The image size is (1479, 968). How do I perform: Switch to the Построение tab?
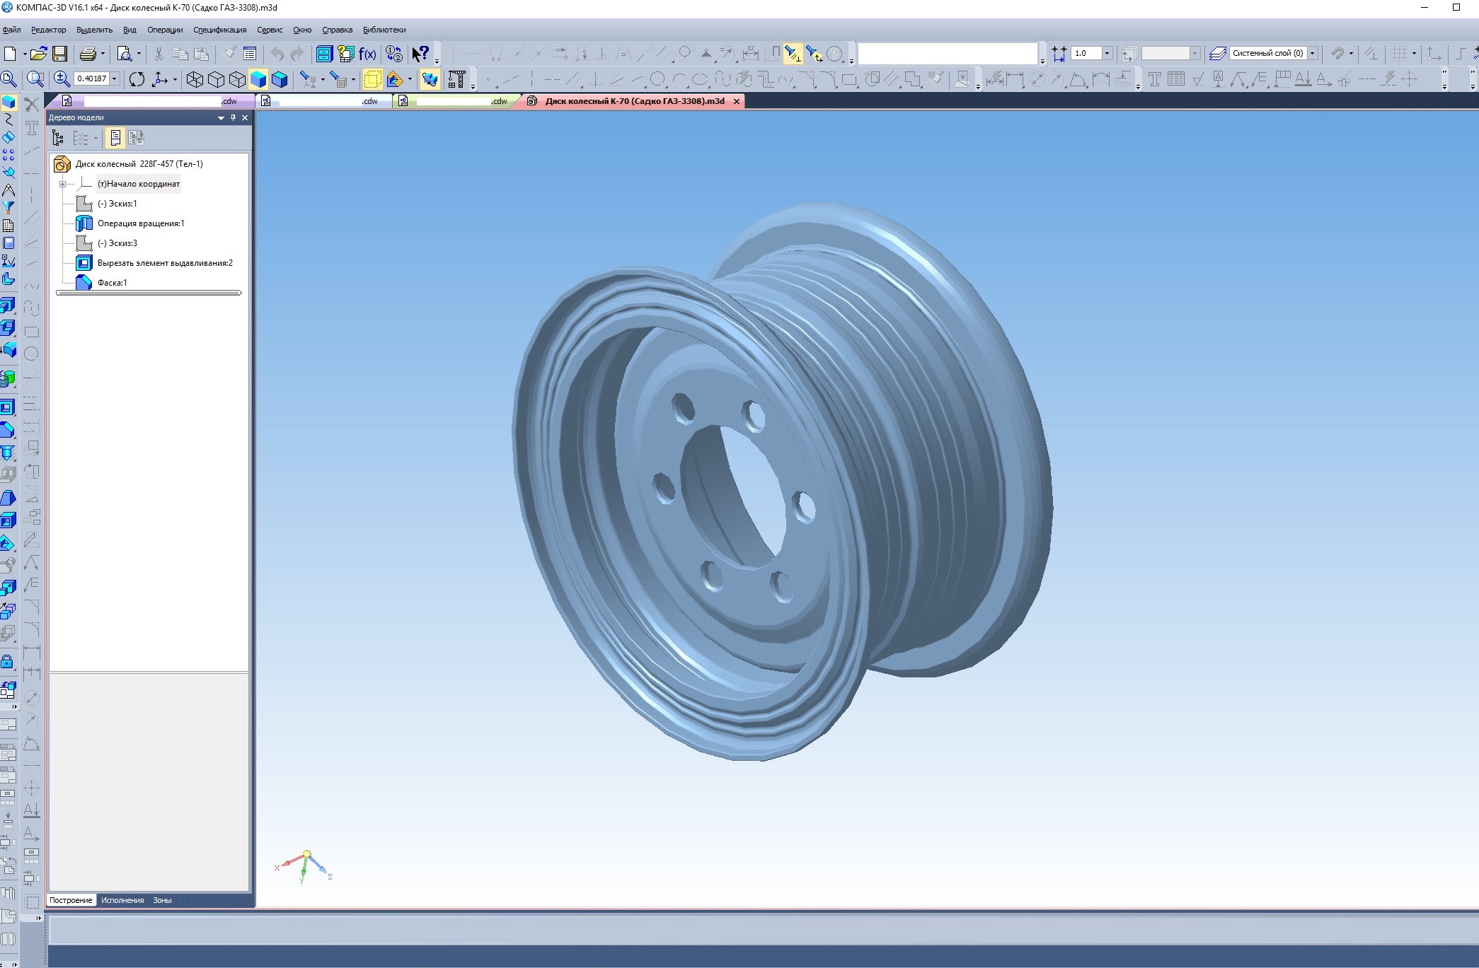(x=71, y=900)
